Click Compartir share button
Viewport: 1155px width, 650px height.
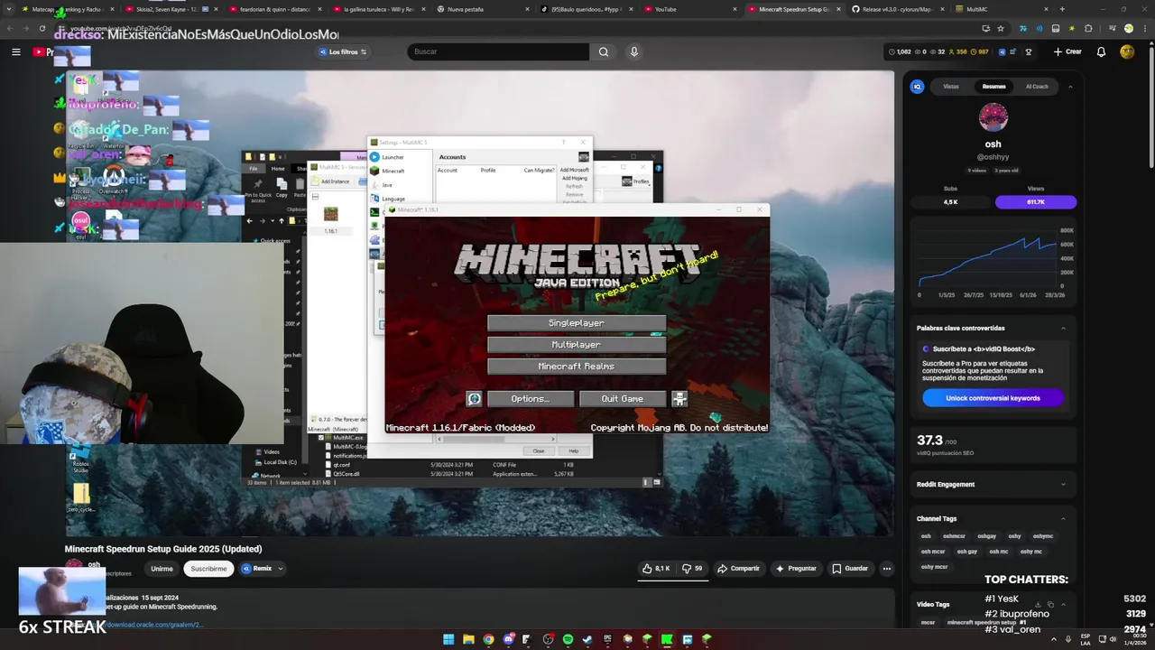tap(738, 569)
